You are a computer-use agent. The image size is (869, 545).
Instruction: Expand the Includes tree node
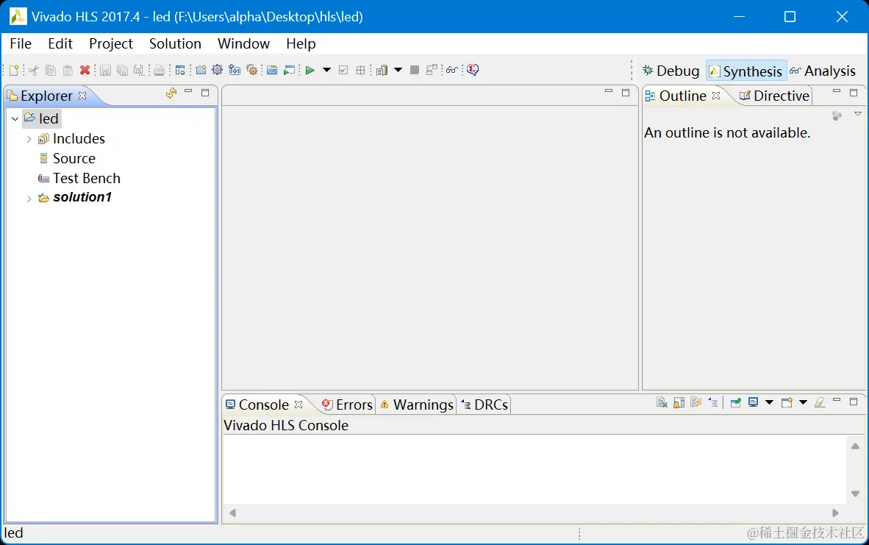click(29, 139)
